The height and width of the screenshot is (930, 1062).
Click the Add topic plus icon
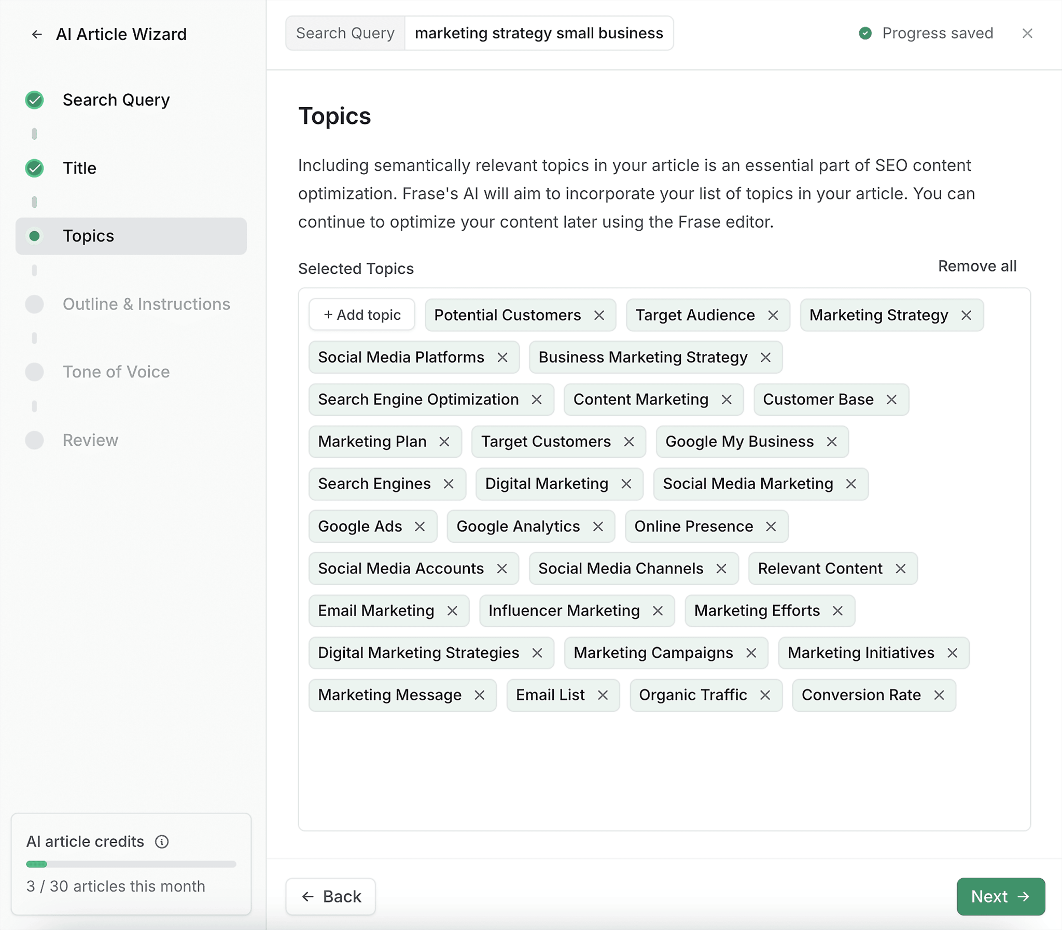pos(327,315)
